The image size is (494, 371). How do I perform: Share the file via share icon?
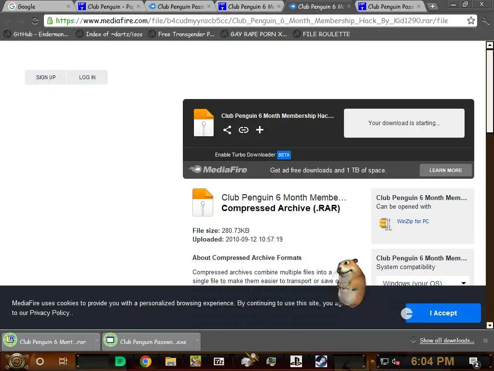tap(227, 129)
